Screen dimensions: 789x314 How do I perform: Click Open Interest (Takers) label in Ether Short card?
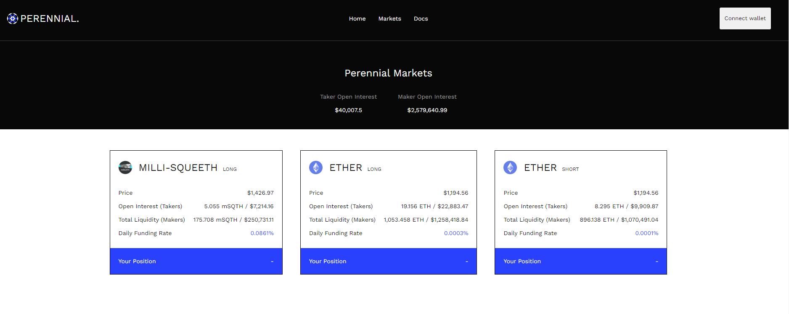[535, 206]
